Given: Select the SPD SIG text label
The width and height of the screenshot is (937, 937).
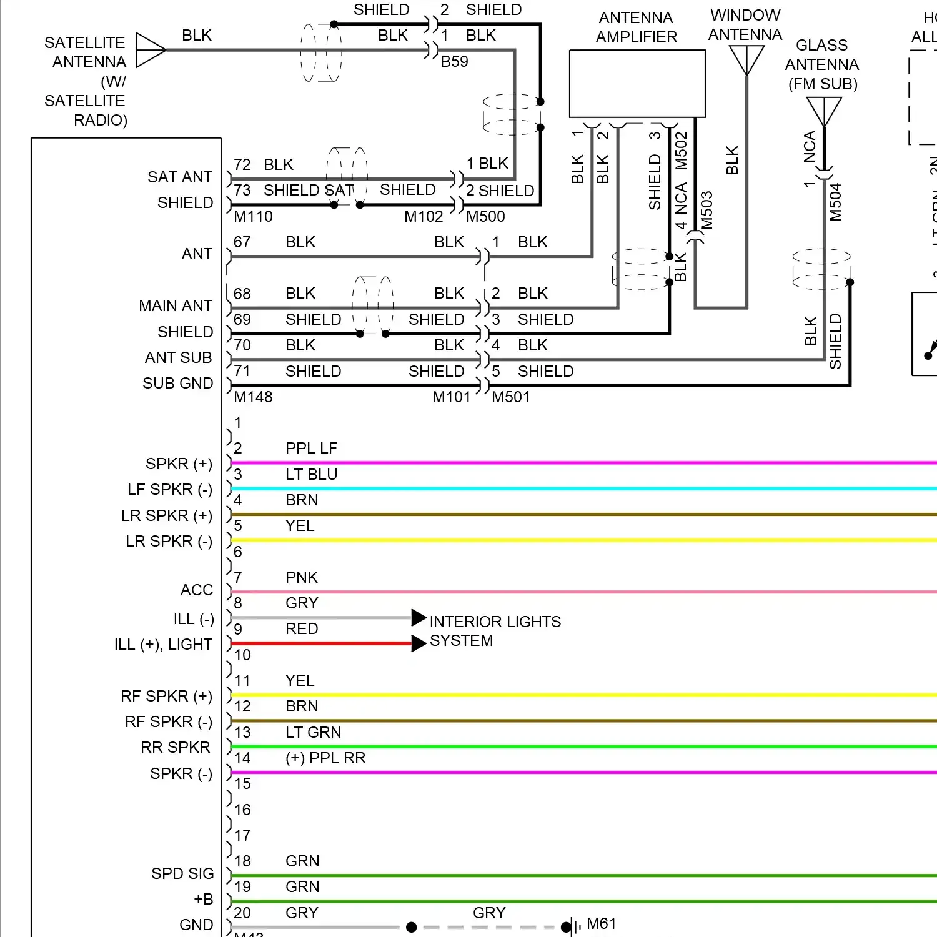Looking at the screenshot, I should coord(182,873).
